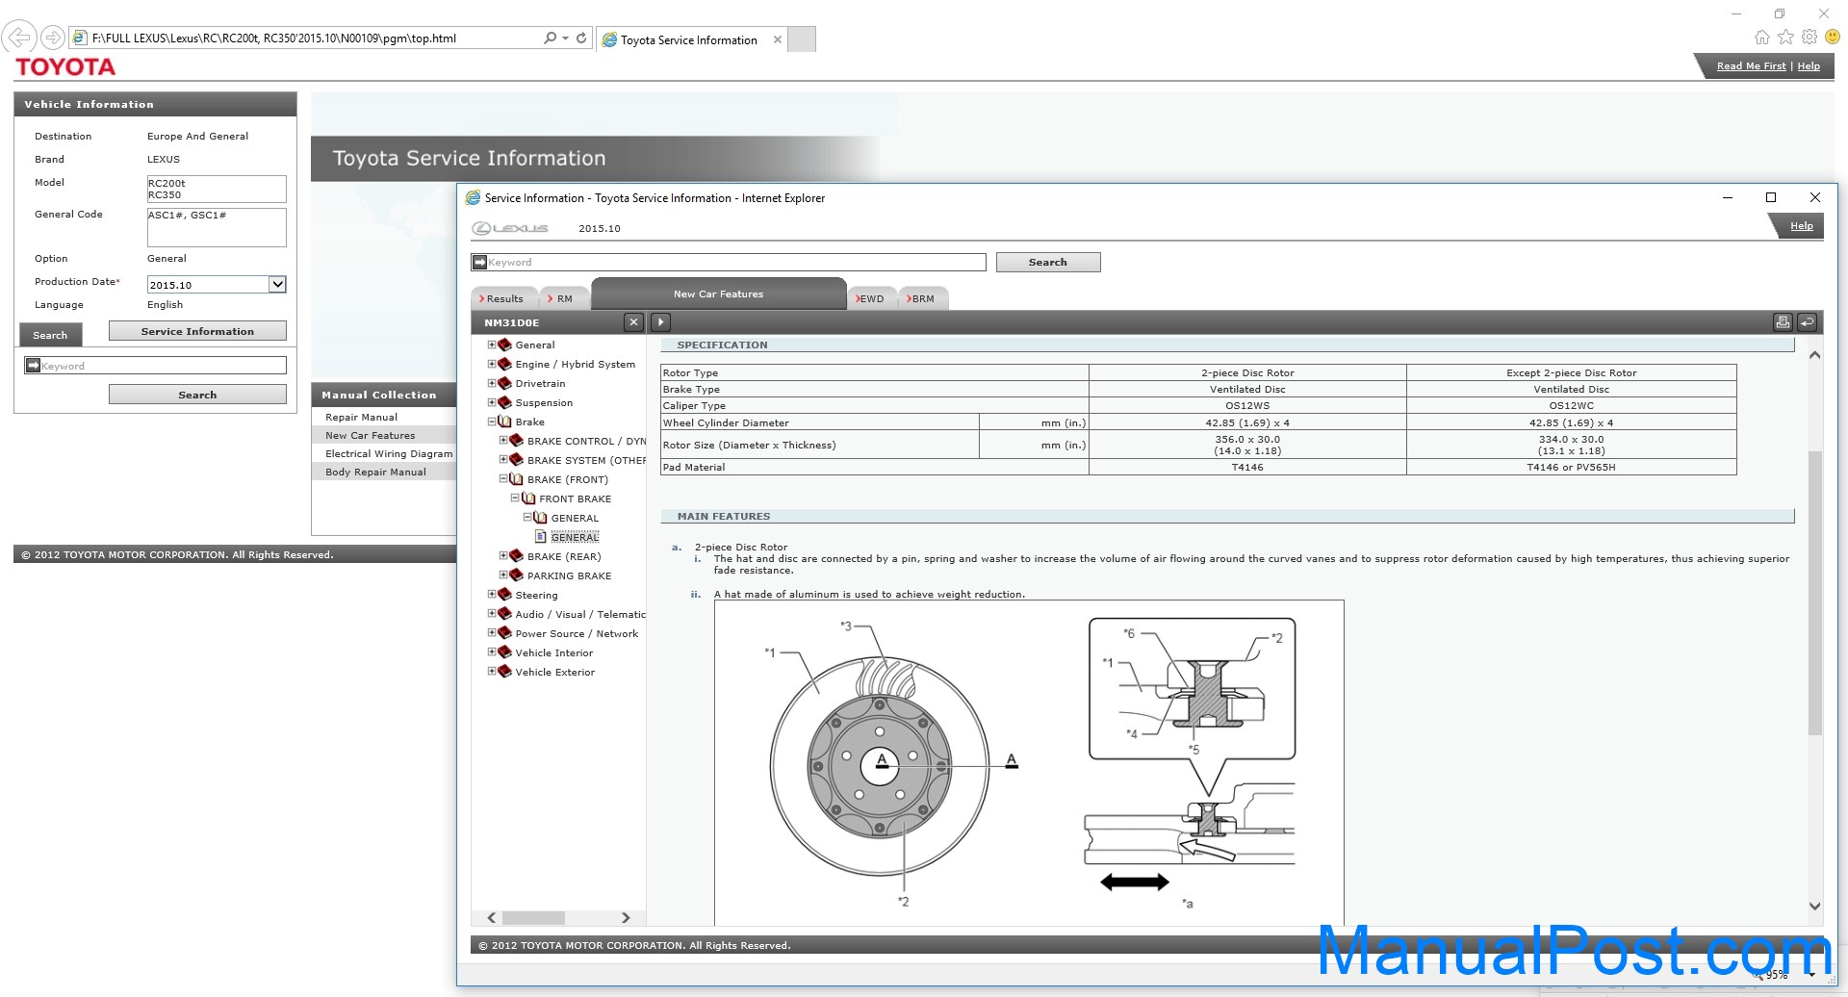
Task: Click book icon beside BRAKE SYSTEM (OTHER
Action: [x=516, y=460]
